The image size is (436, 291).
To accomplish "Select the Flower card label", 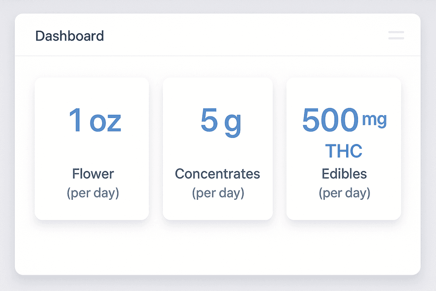I will (93, 174).
